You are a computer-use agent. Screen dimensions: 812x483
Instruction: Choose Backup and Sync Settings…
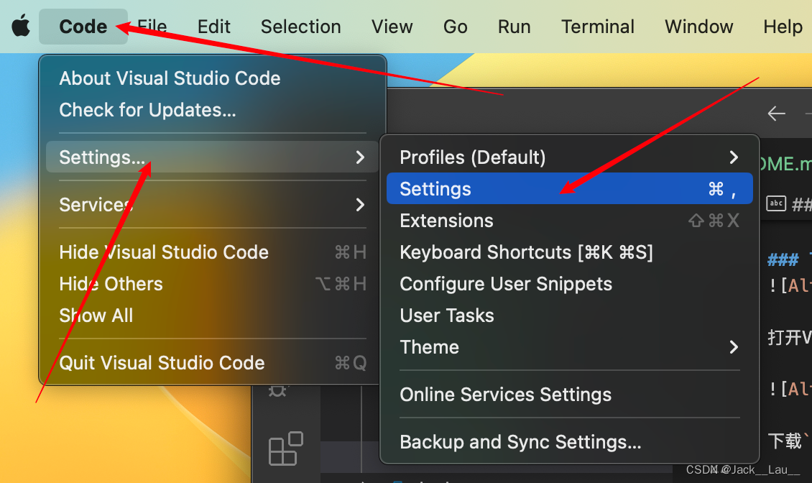(x=570, y=442)
